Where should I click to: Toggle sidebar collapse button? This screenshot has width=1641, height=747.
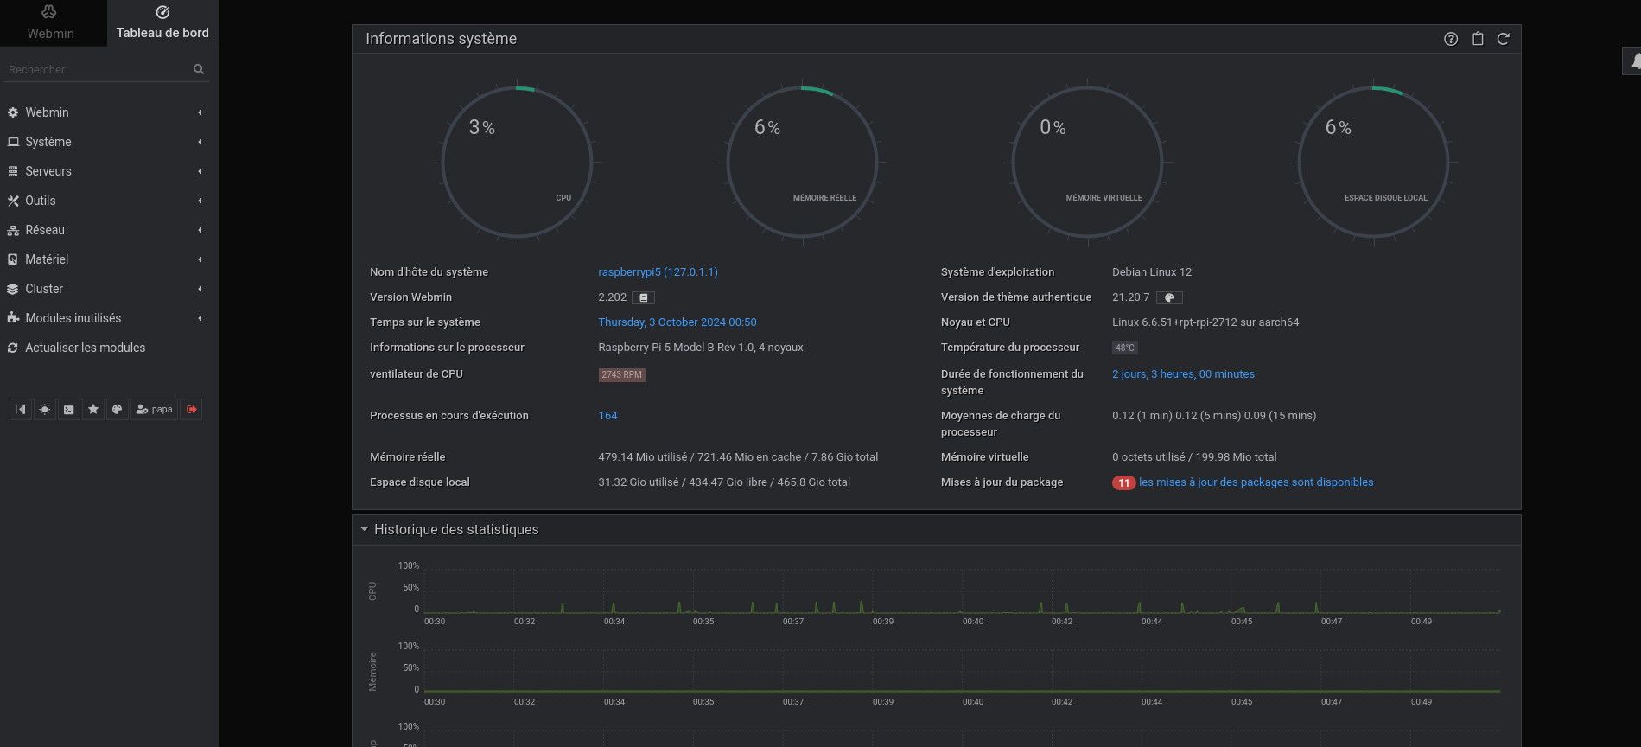point(21,410)
